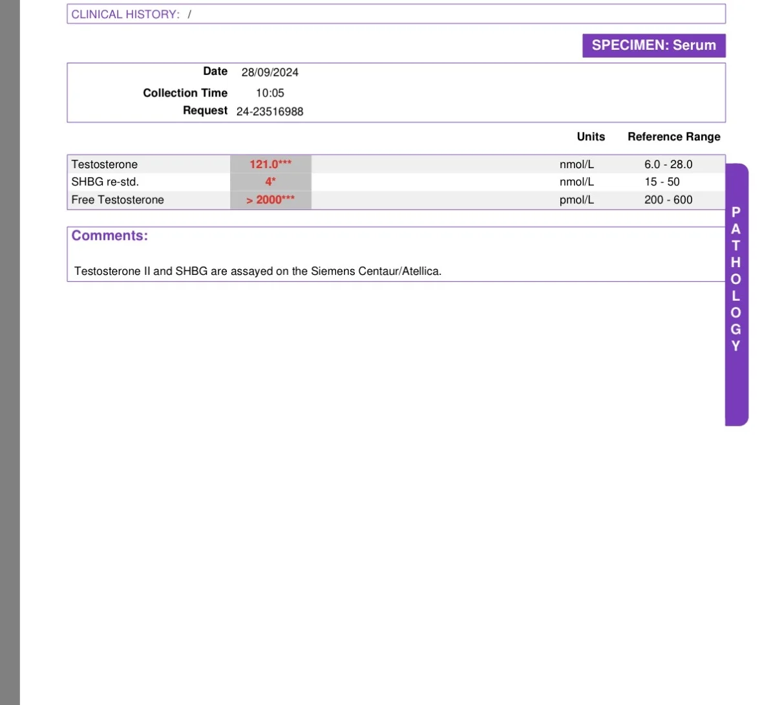762x705 pixels.
Task: Click the Reference Range column header
Action: pyautogui.click(x=674, y=136)
